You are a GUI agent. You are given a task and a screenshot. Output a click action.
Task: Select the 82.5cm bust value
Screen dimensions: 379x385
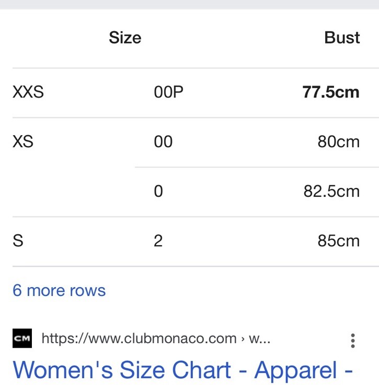[331, 191]
